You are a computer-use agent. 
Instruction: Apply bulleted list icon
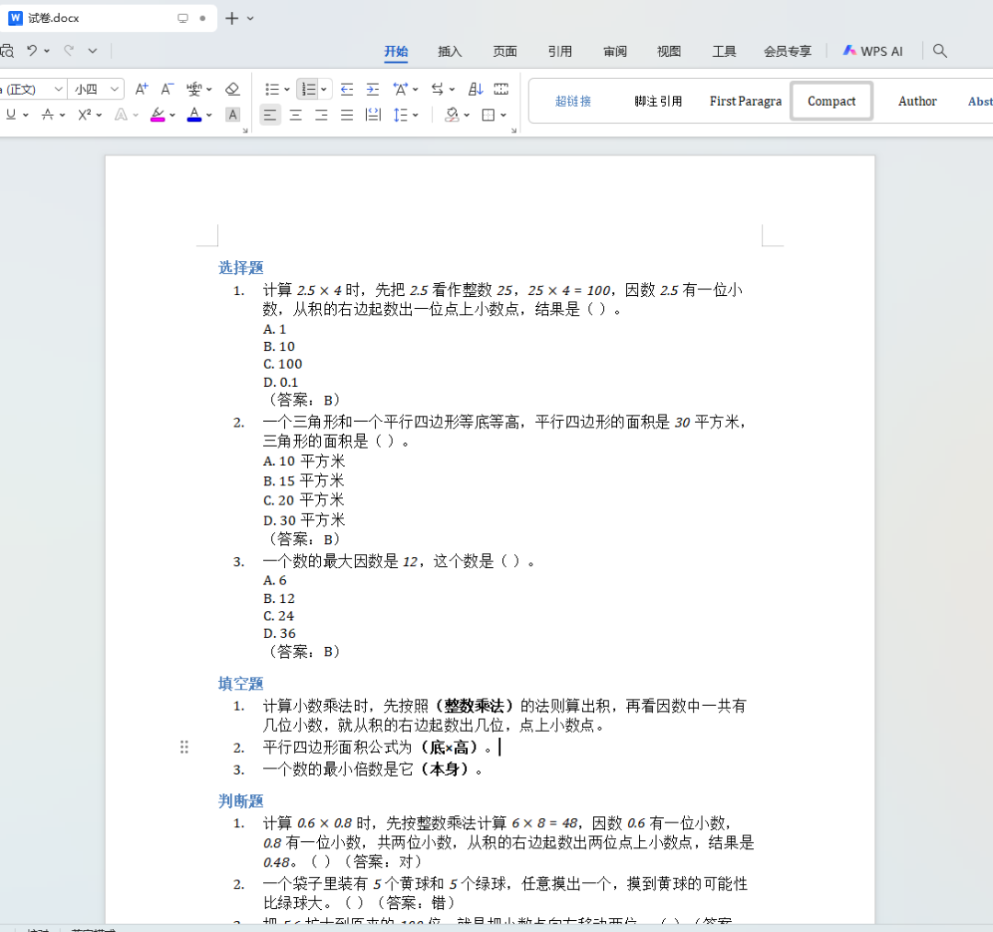pos(271,89)
